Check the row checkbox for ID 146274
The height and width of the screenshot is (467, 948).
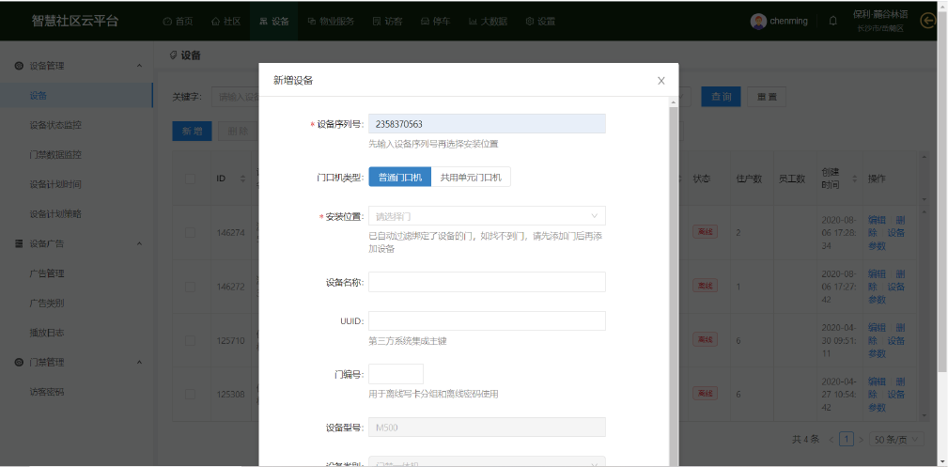point(191,232)
